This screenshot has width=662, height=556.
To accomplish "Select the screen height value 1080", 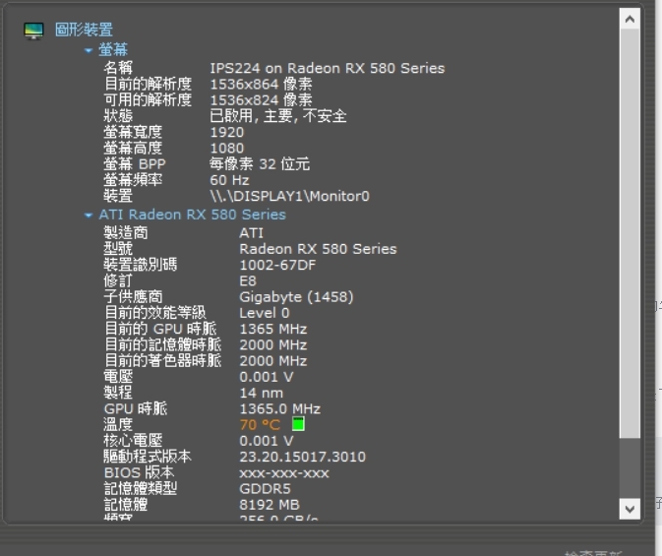I will tap(227, 149).
